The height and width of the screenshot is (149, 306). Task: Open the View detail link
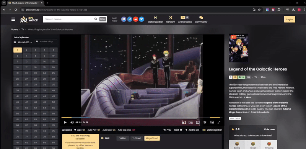[x=235, y=118]
